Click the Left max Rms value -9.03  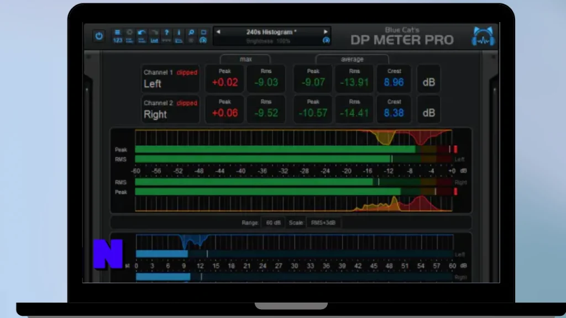[x=266, y=83]
